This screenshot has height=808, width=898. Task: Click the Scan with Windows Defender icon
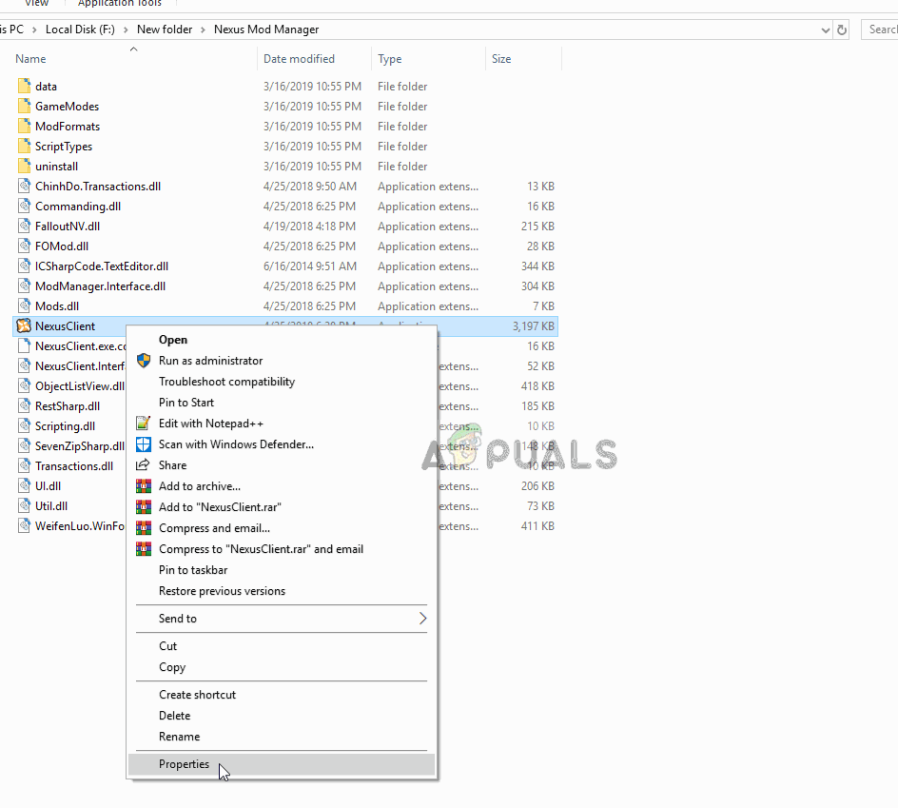point(144,444)
